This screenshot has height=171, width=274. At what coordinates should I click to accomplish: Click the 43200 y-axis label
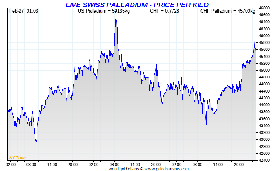point(264,132)
